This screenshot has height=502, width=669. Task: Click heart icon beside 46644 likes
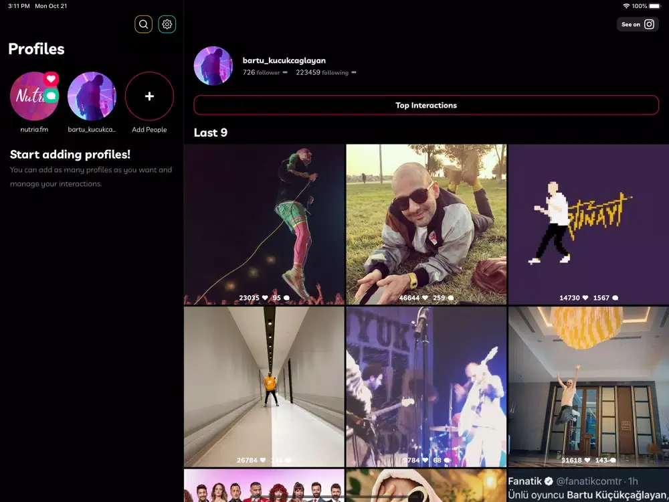425,298
